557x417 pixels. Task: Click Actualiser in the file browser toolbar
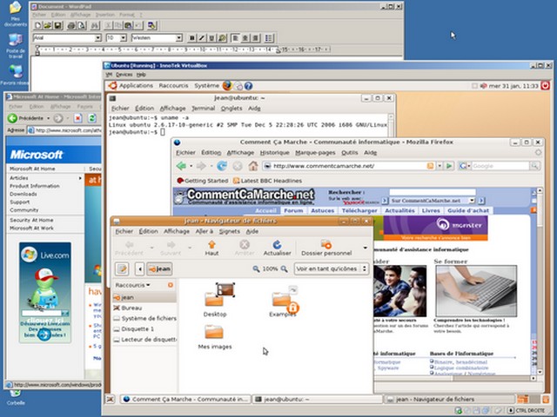pyautogui.click(x=277, y=248)
